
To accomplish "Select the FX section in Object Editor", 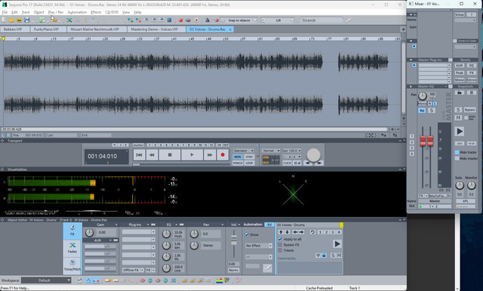I will click(x=72, y=231).
